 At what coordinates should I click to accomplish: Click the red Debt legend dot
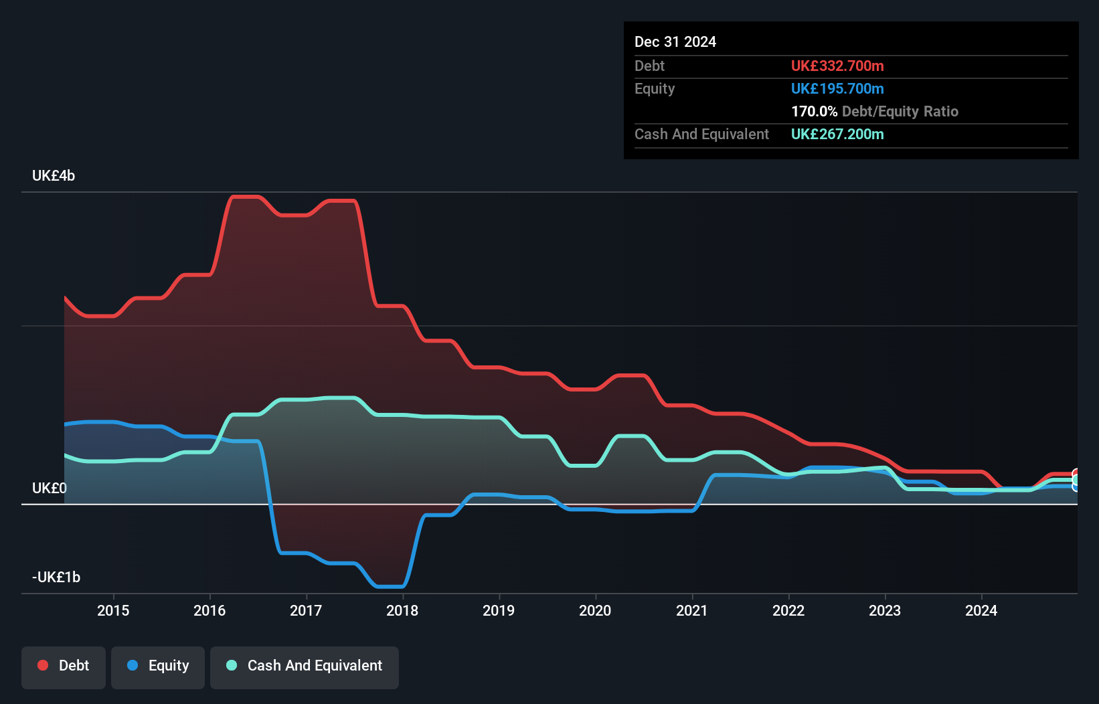42,665
